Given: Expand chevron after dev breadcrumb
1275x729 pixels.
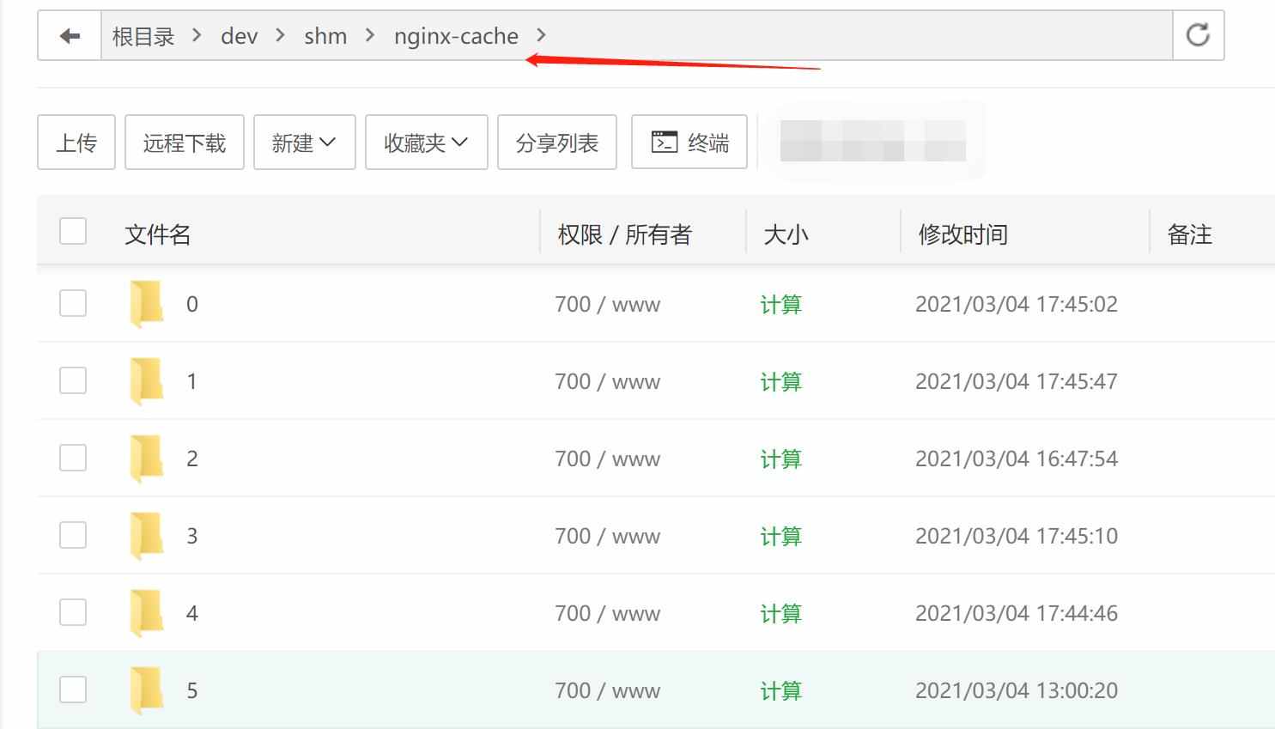Looking at the screenshot, I should pyautogui.click(x=281, y=35).
